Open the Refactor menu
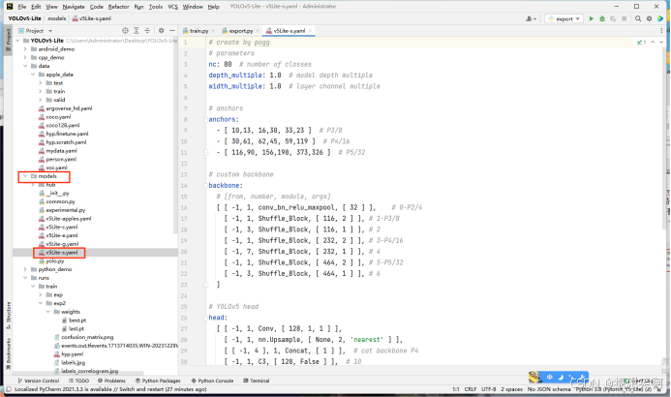 (118, 7)
